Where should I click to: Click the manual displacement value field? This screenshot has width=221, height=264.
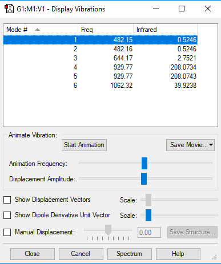pos(149,232)
